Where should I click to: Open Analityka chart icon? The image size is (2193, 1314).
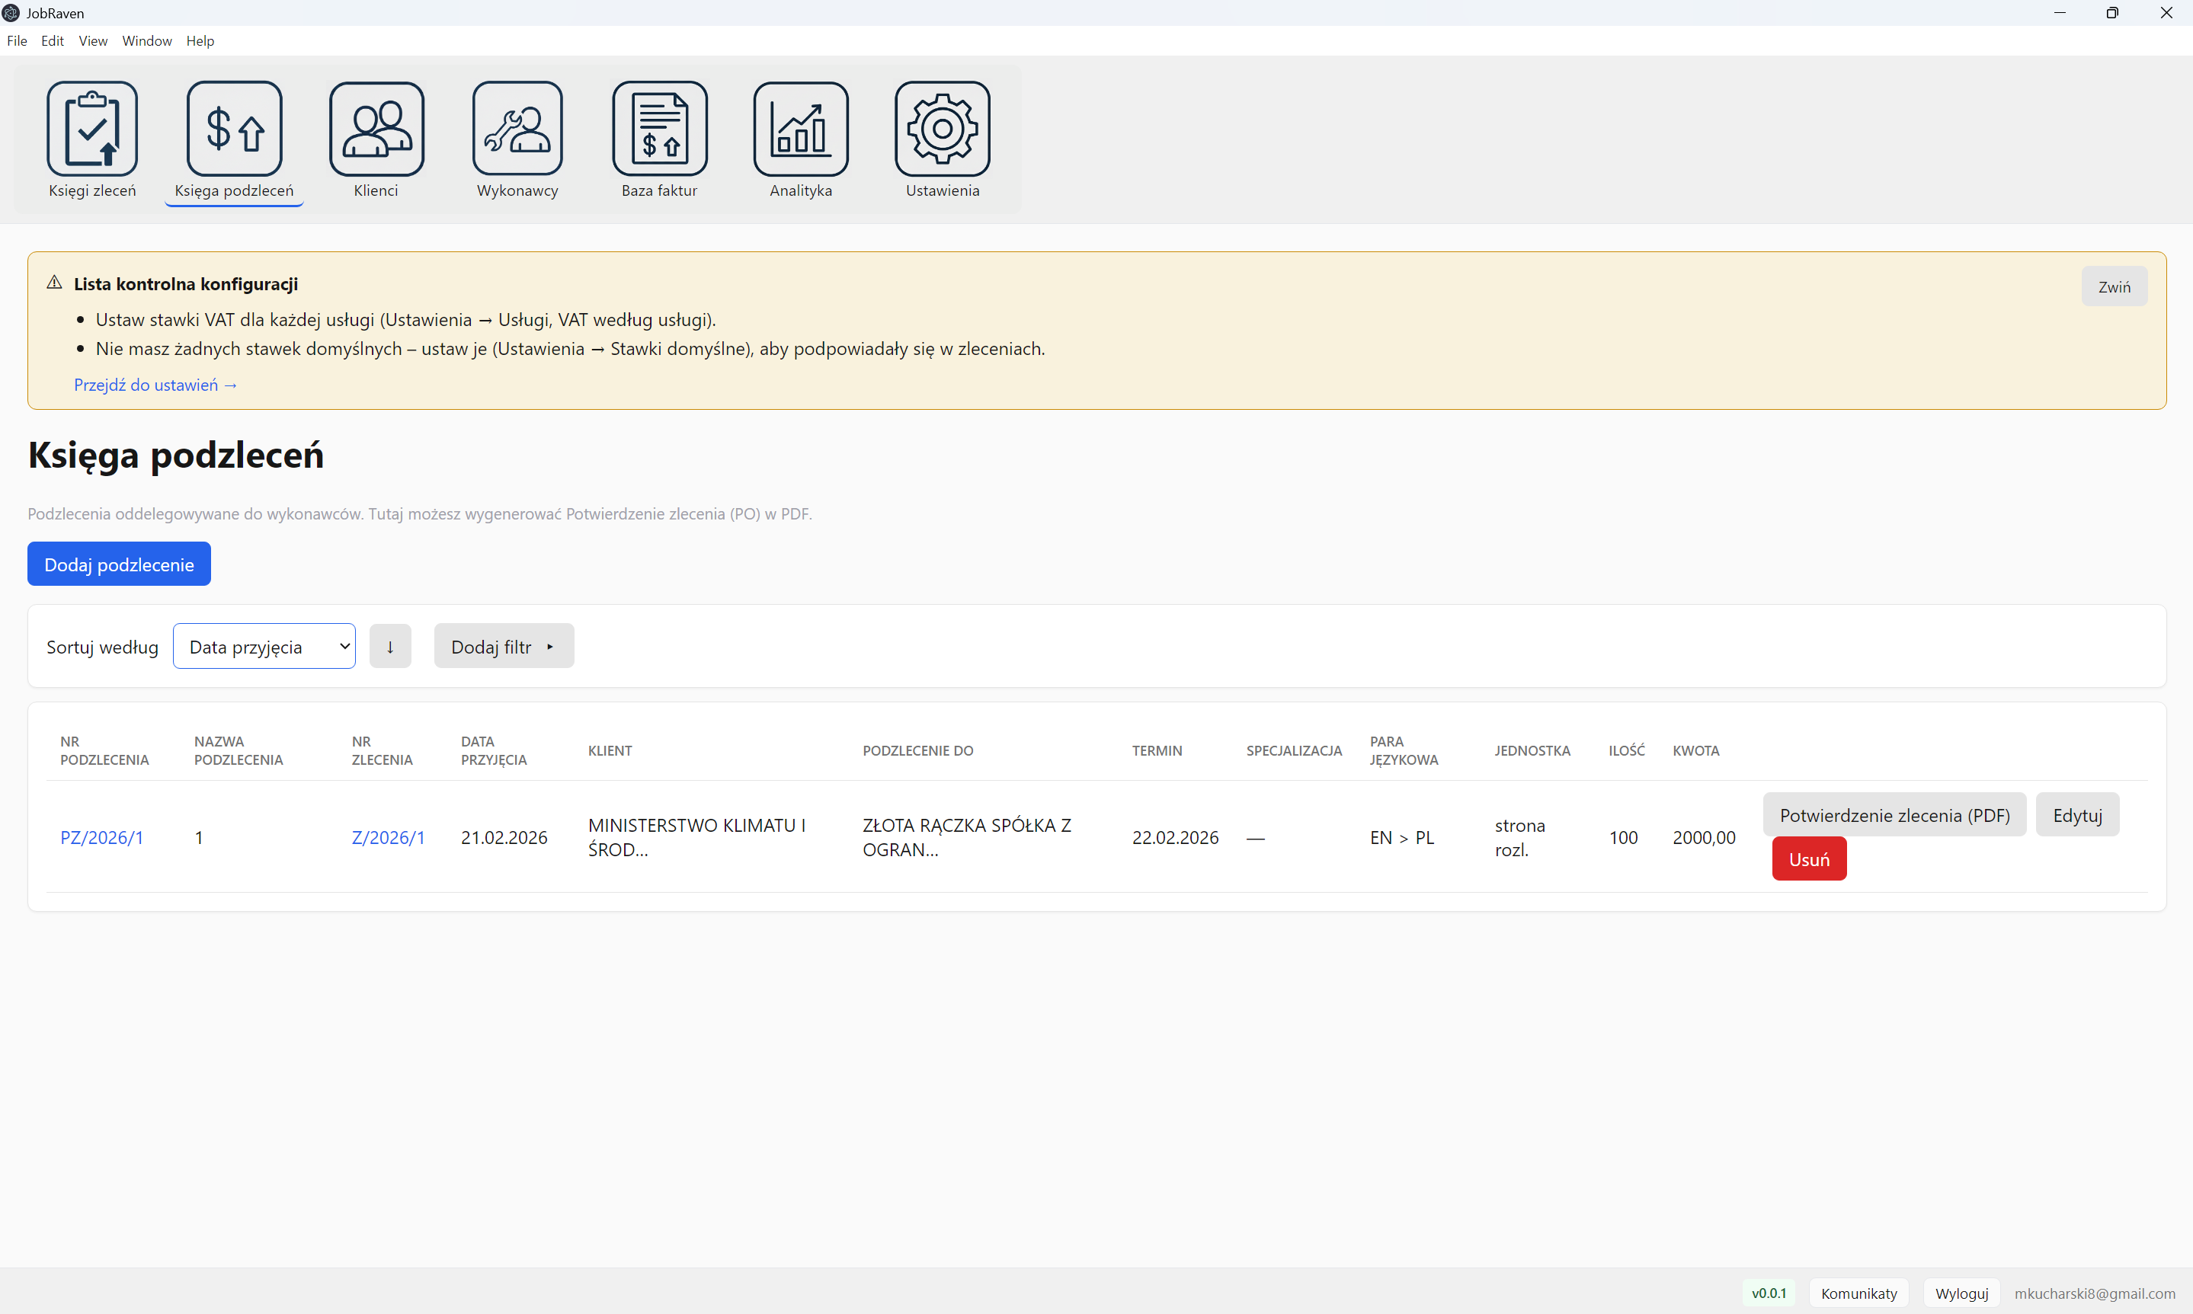pos(801,129)
